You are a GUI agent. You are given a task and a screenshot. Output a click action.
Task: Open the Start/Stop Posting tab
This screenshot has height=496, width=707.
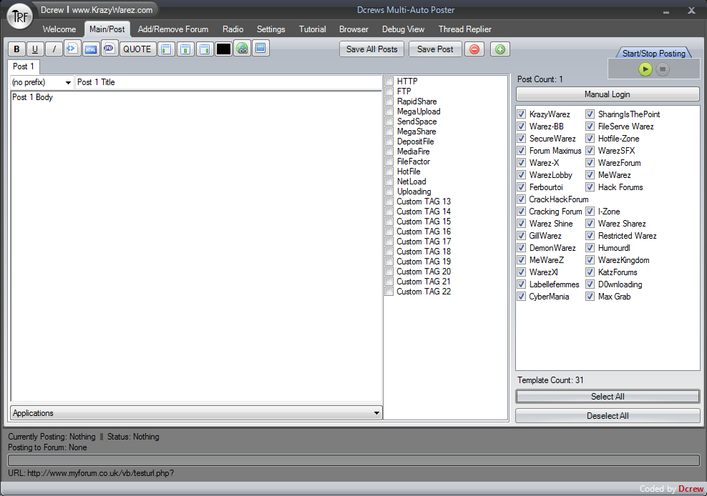pos(653,53)
